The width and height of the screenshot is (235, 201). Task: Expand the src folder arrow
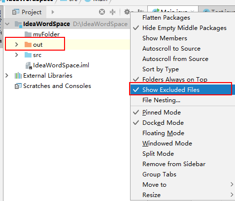click(x=17, y=55)
